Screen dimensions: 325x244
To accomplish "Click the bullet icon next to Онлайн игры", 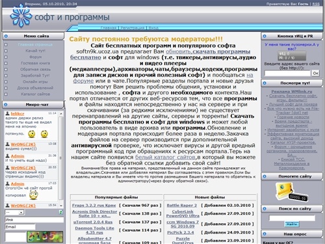I will click(6, 82).
